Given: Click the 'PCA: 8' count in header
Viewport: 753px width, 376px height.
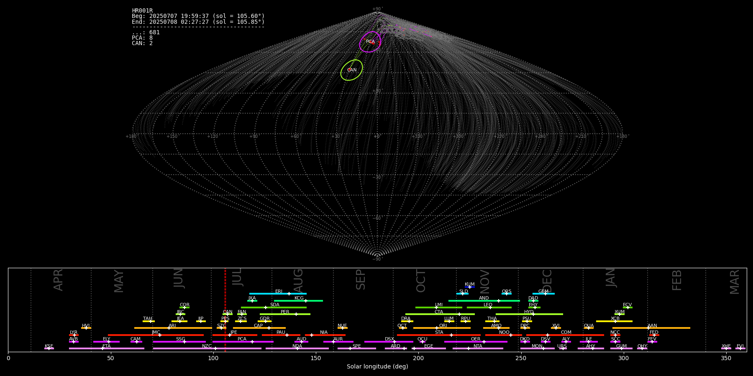Looking at the screenshot, I should click(x=142, y=38).
